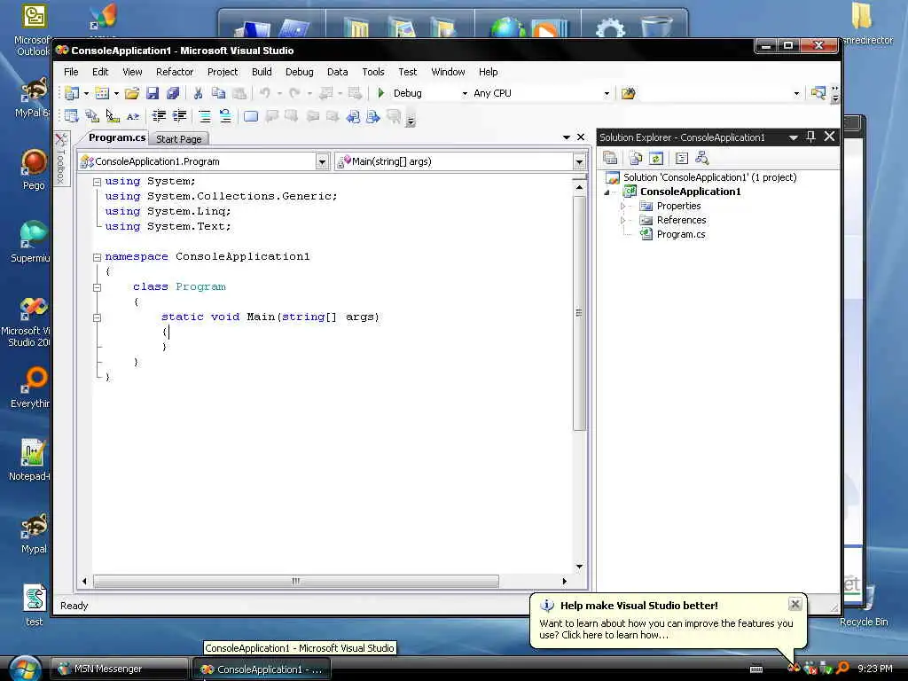This screenshot has height=681, width=908.
Task: Click the View Code icon in Solution Explorer
Action: point(682,158)
